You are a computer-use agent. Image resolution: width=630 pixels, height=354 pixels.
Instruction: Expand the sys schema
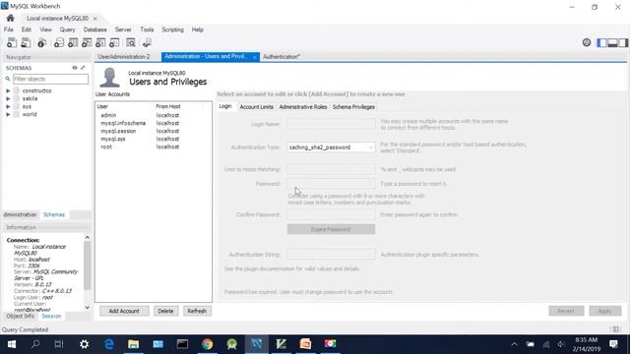[8, 106]
